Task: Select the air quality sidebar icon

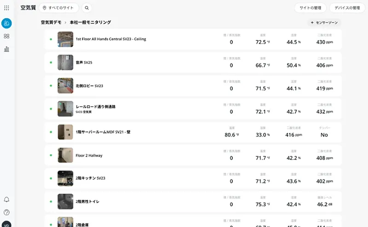Action: coord(7,23)
